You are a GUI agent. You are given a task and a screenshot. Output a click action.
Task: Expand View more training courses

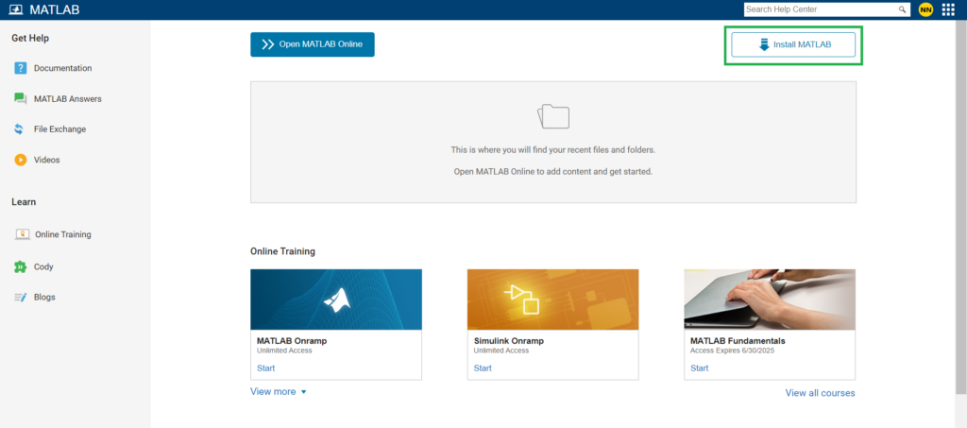(x=279, y=391)
